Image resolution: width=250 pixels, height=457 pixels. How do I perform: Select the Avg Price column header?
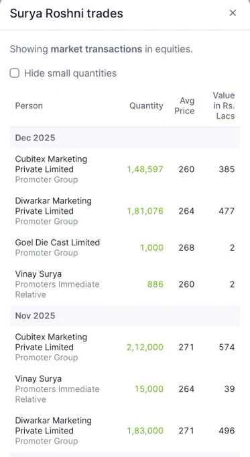[x=184, y=106]
